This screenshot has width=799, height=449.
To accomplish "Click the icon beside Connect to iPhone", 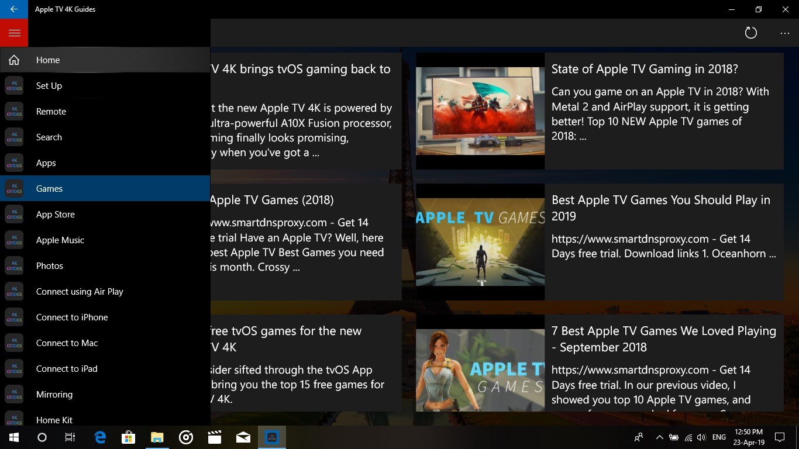I will tap(14, 317).
